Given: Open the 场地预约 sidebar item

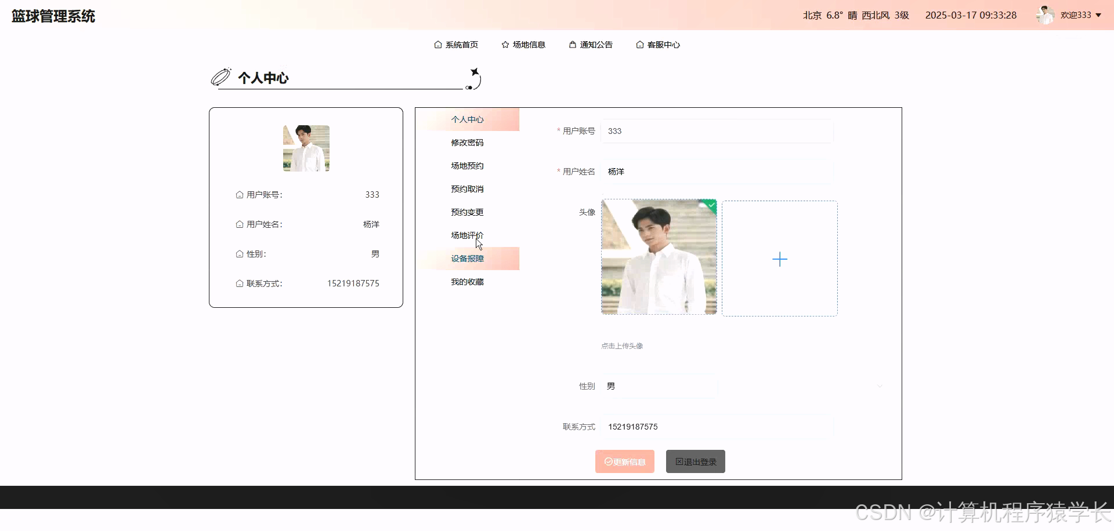Looking at the screenshot, I should (x=467, y=165).
